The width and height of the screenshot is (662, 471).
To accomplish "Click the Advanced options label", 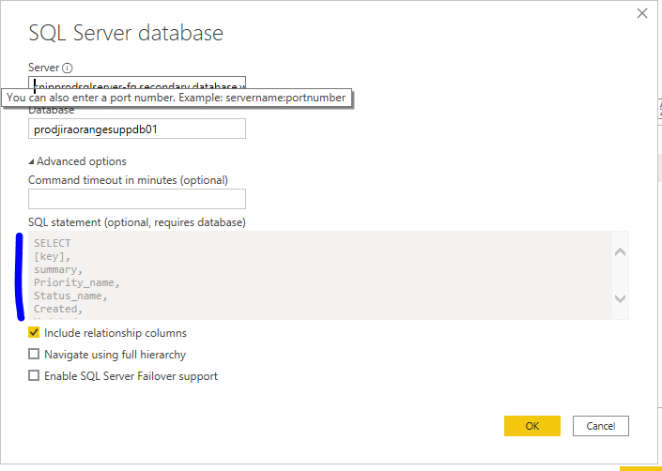I will [81, 161].
